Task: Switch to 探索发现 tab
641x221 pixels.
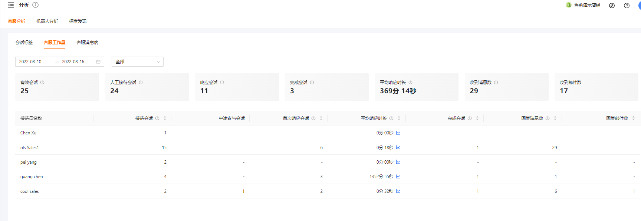Action: pos(78,21)
